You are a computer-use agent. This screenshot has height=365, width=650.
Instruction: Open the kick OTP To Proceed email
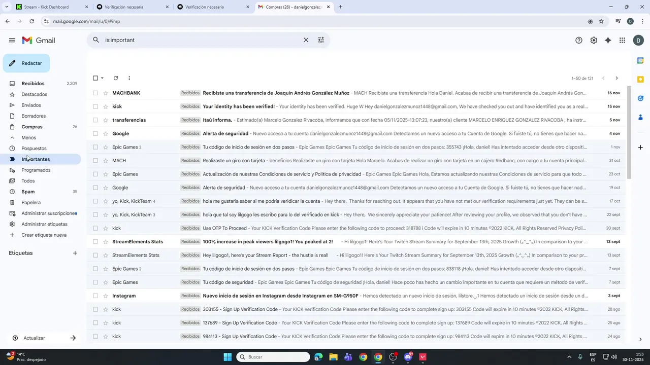pos(355,228)
